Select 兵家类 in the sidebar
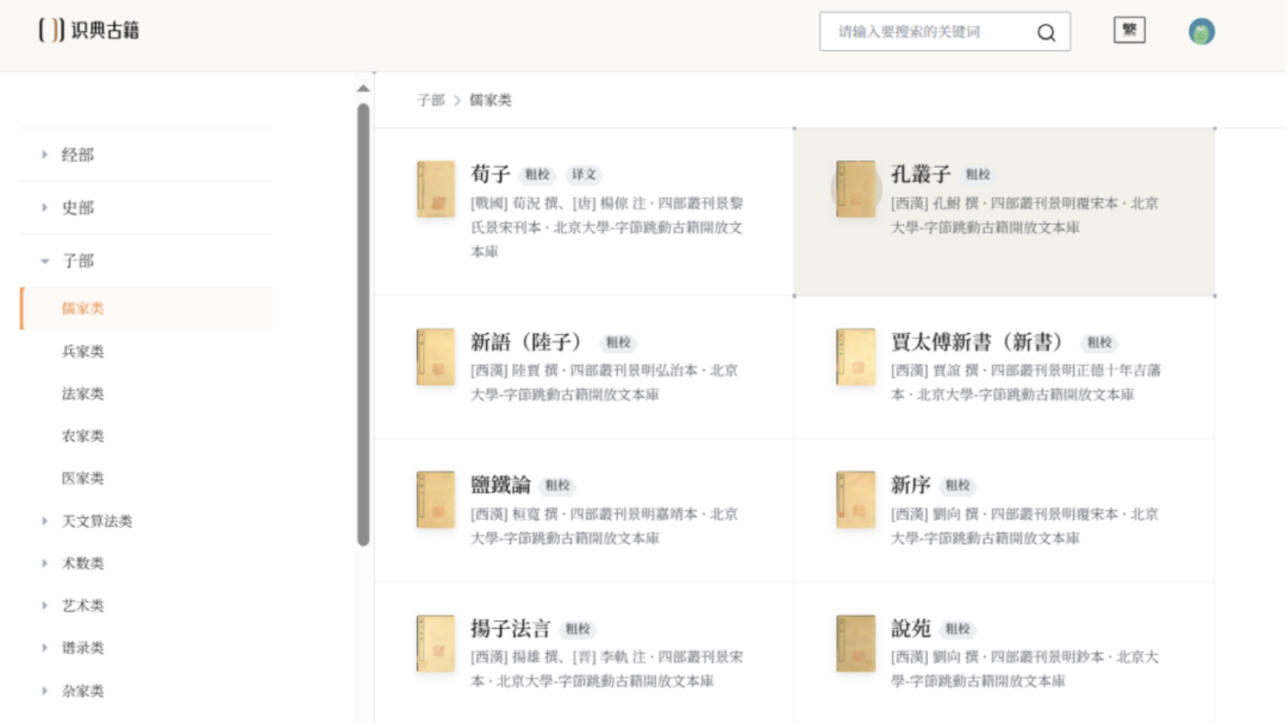The width and height of the screenshot is (1287, 724). [x=83, y=352]
